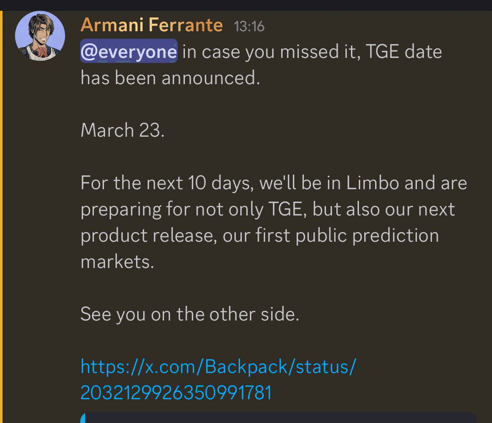Click the second line of the tweet URL
The width and height of the screenshot is (492, 423).
click(x=175, y=392)
